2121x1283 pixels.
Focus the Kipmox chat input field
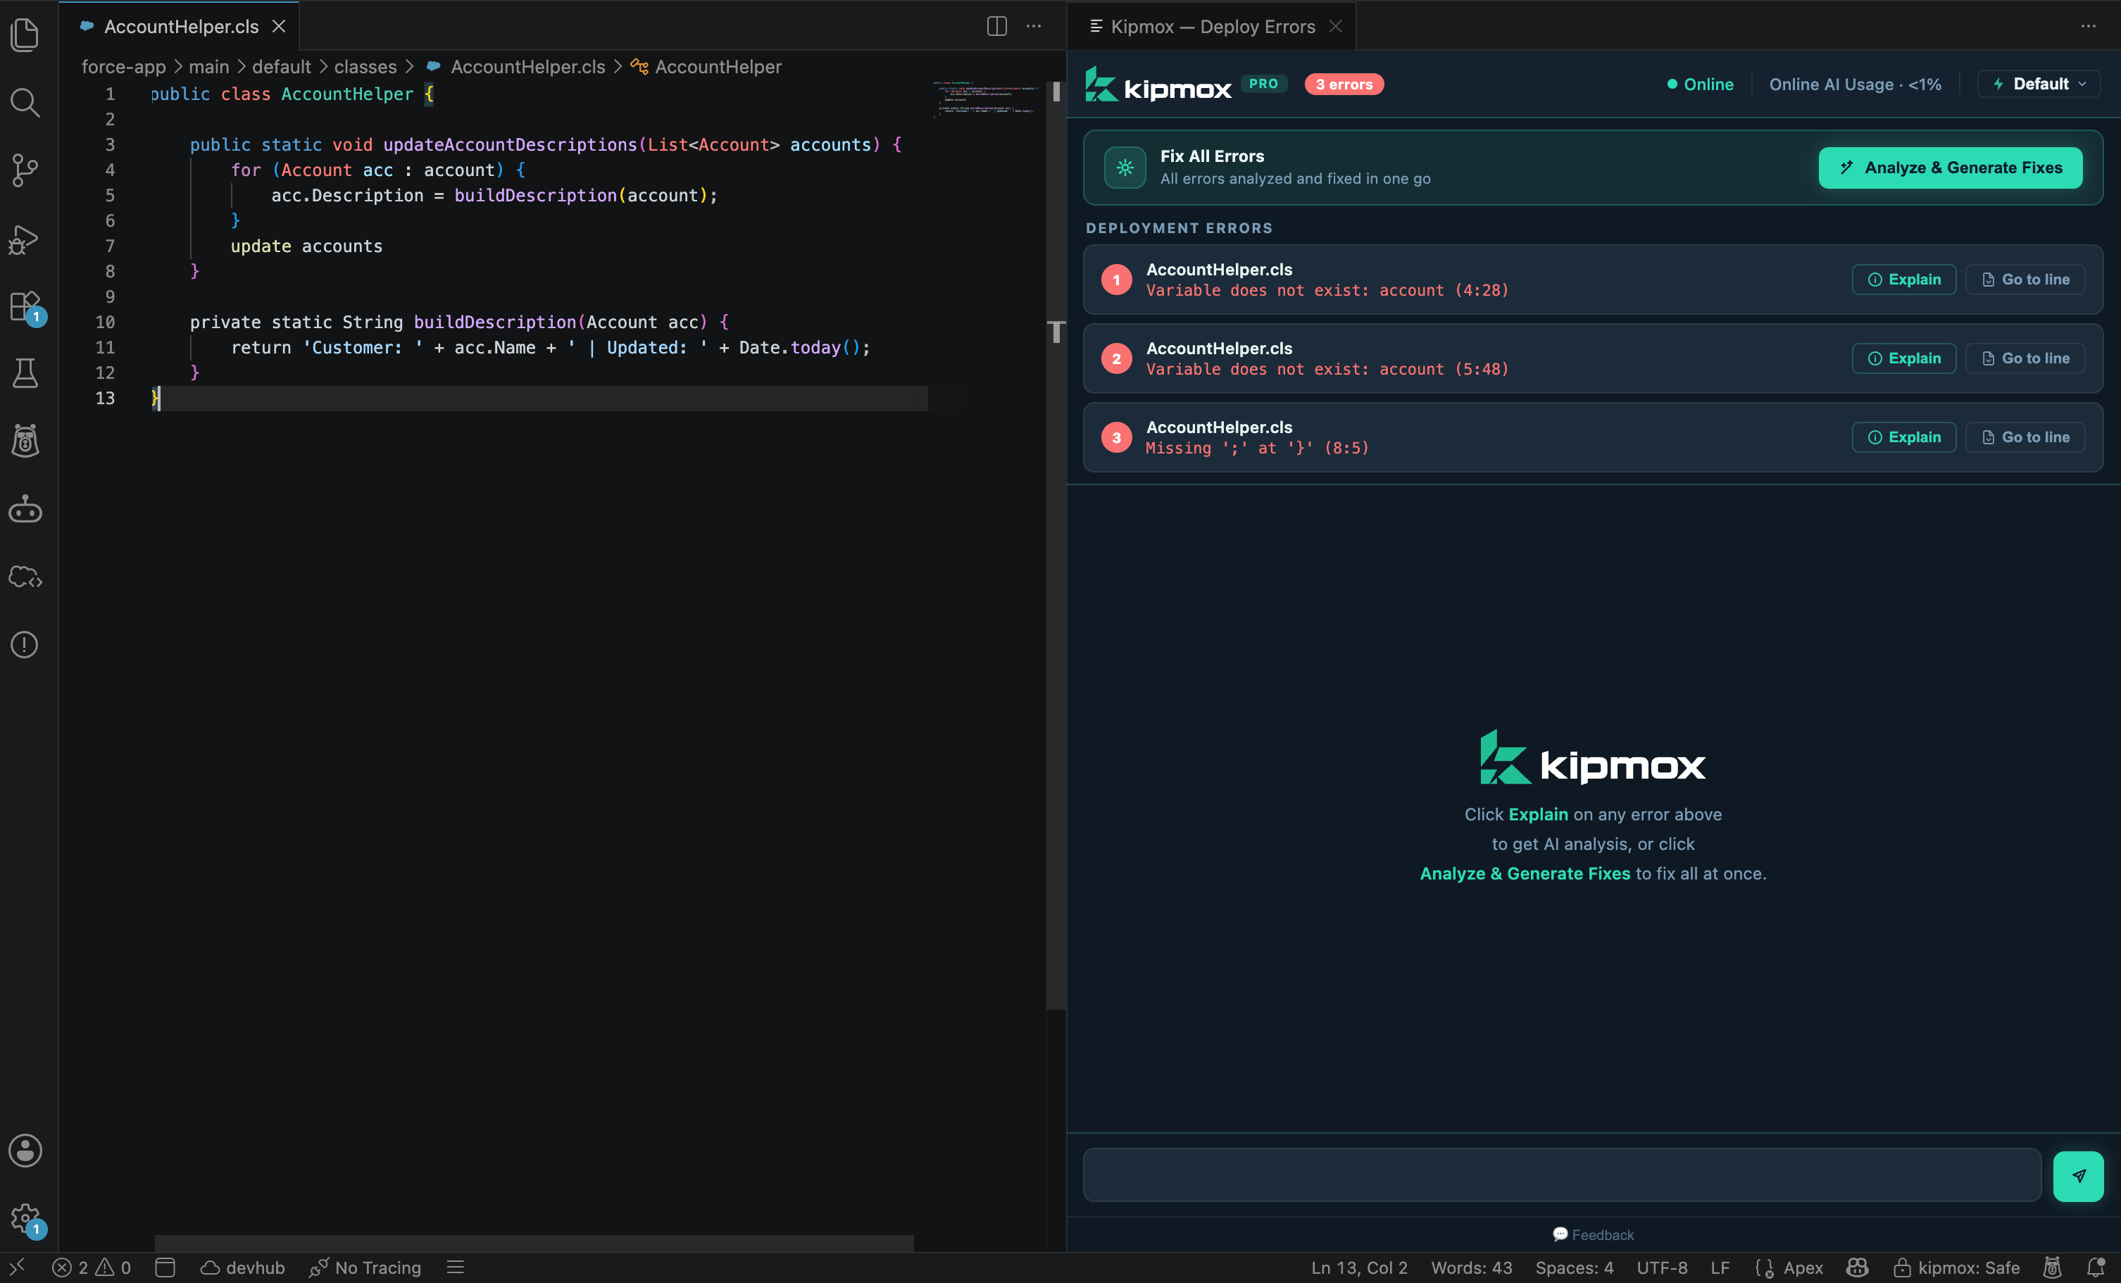click(x=1561, y=1175)
